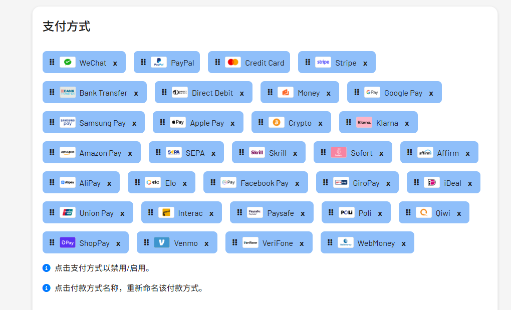Remove Stripe with its x button
This screenshot has height=310, width=511.
[365, 64]
